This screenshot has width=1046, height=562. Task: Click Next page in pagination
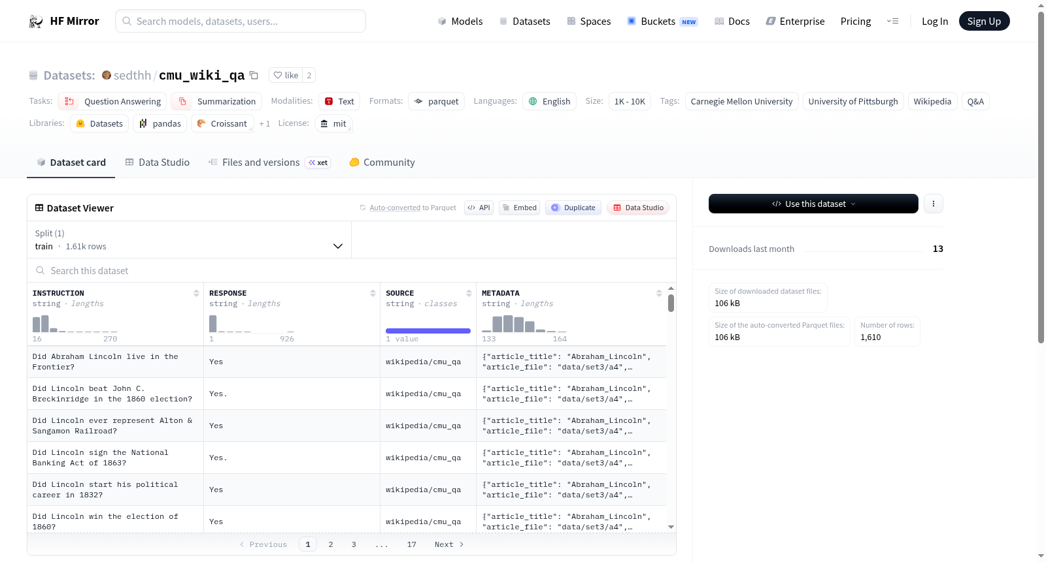[449, 544]
